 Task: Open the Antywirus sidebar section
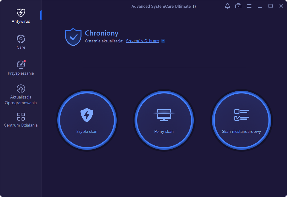pyautogui.click(x=21, y=16)
